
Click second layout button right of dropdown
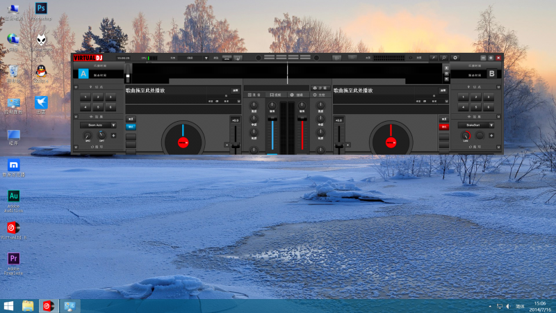tap(238, 58)
